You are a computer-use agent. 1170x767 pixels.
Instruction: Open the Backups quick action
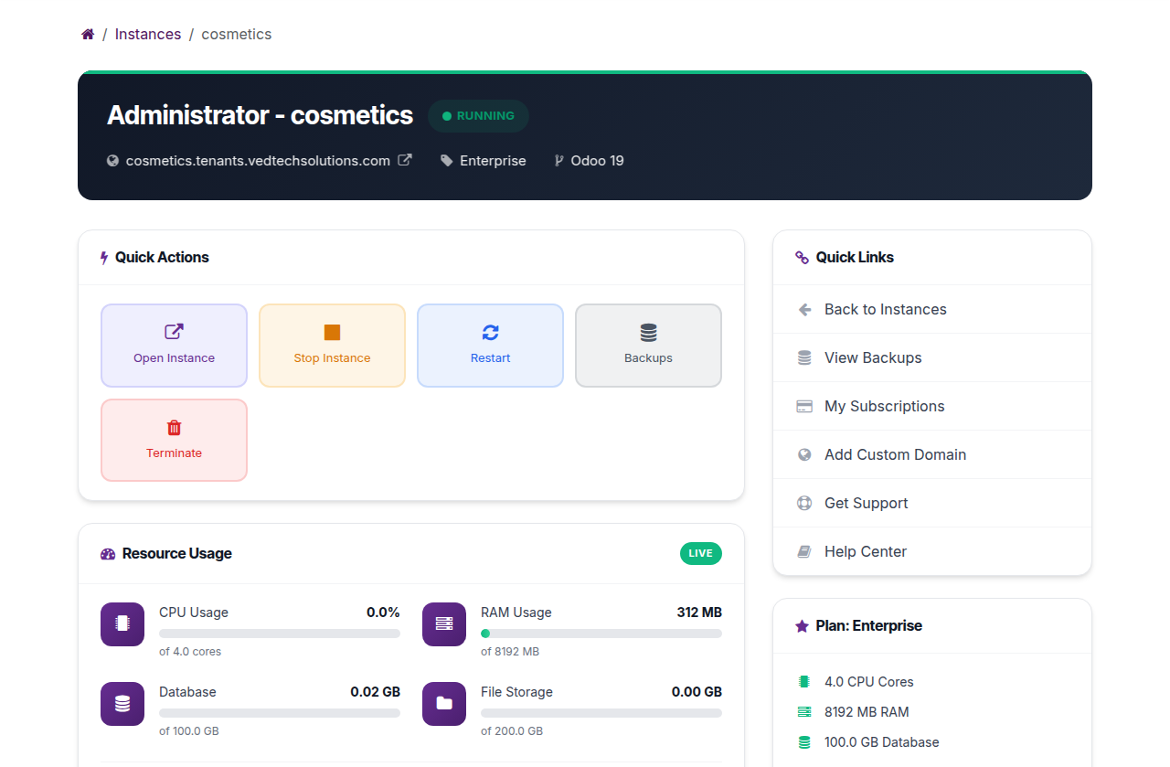[648, 346]
